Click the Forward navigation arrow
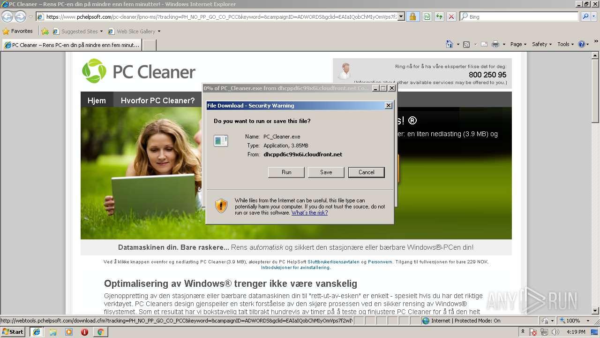 [x=20, y=17]
